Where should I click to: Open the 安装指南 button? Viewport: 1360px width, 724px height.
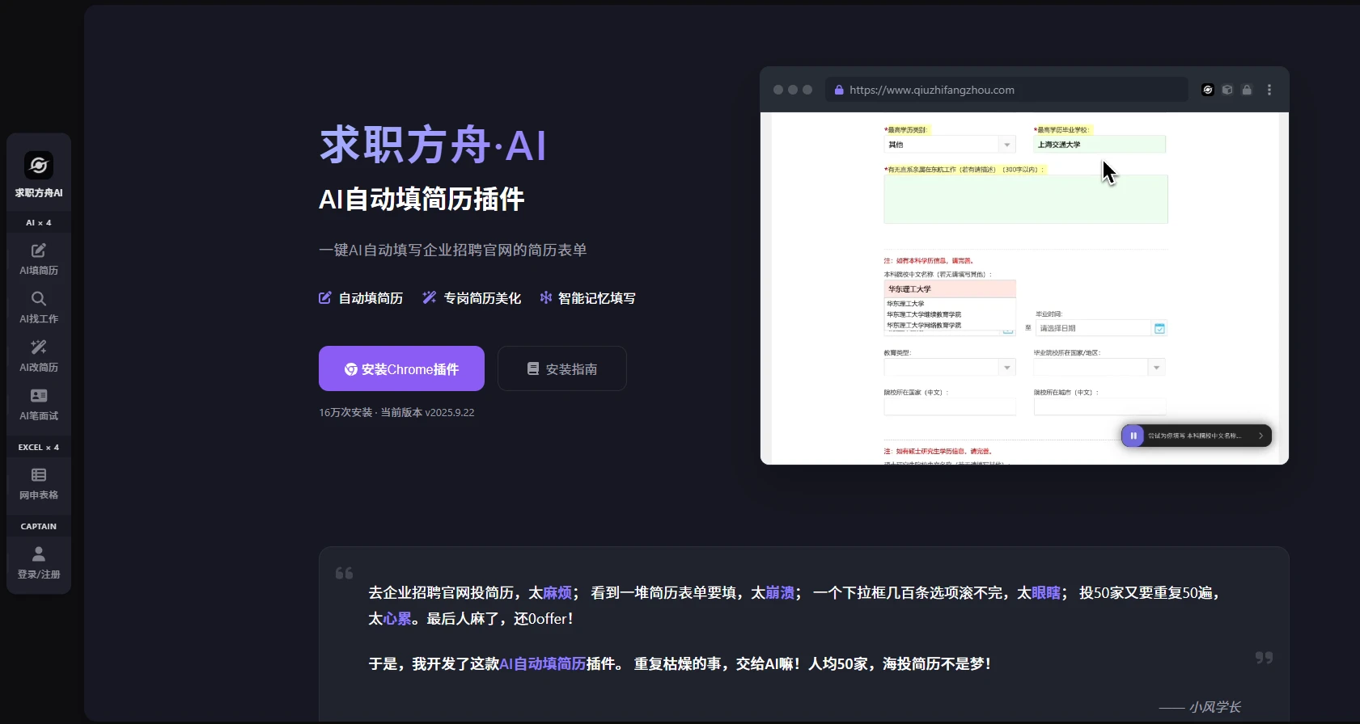(562, 369)
